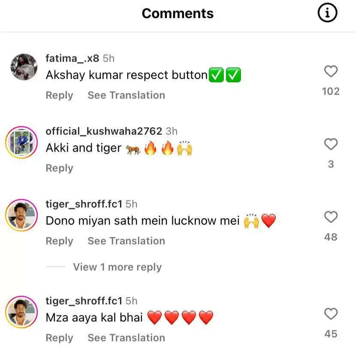Like fatima_.x8's Akshay Kumar comment
The height and width of the screenshot is (351, 355).
click(331, 71)
